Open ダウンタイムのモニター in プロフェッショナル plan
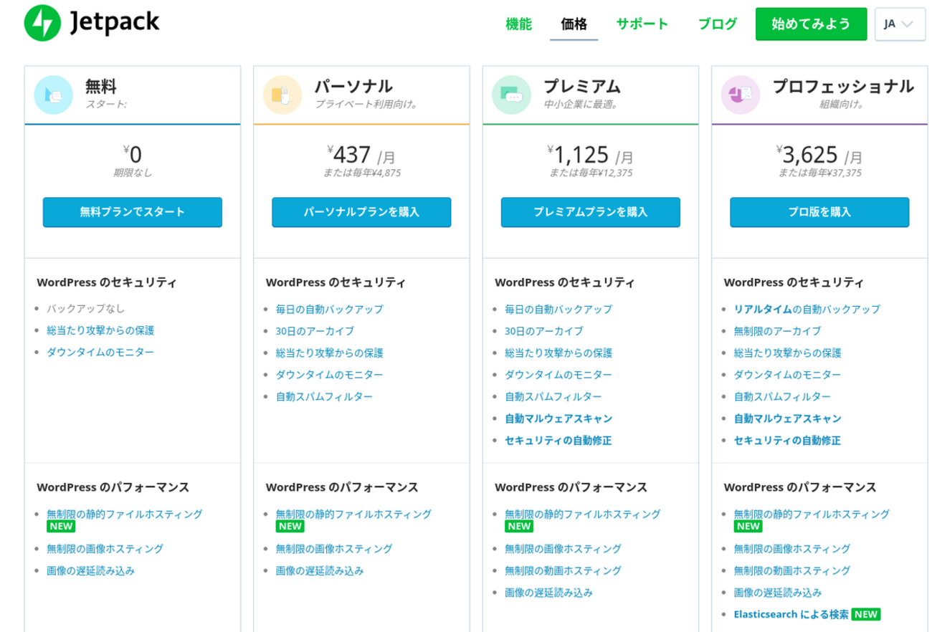The height and width of the screenshot is (632, 932). click(x=787, y=375)
